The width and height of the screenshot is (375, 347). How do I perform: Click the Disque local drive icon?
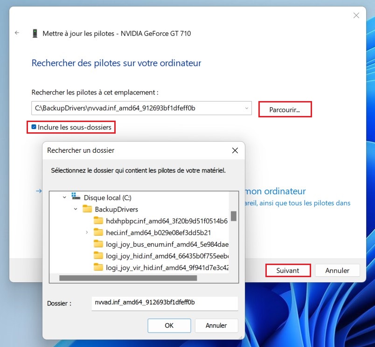[76, 196]
